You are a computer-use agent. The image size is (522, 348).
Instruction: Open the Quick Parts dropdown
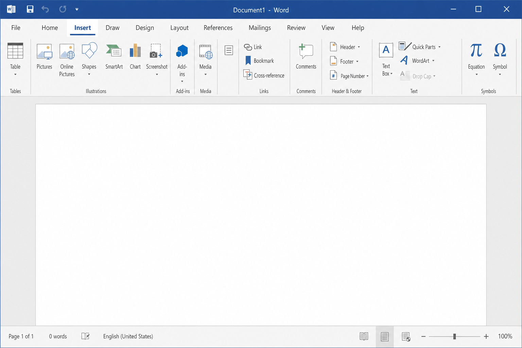(x=420, y=47)
